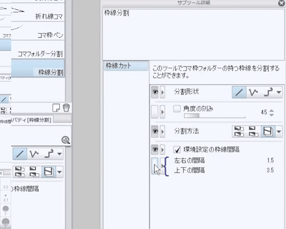Open shape dropdown arrow in tool property panel
The image size is (286, 229).
60,154
